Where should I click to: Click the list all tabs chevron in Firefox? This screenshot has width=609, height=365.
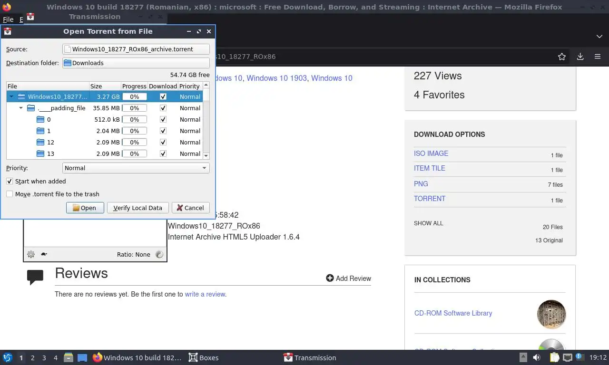tap(599, 37)
